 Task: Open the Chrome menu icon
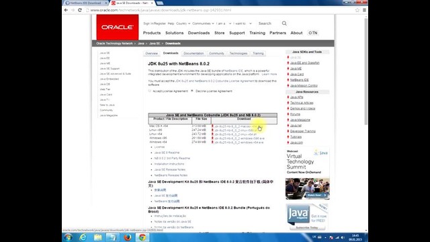tap(364, 10)
